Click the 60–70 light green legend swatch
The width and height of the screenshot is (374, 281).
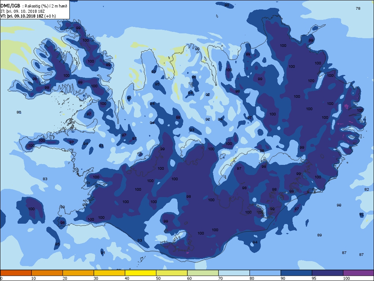(x=203, y=273)
